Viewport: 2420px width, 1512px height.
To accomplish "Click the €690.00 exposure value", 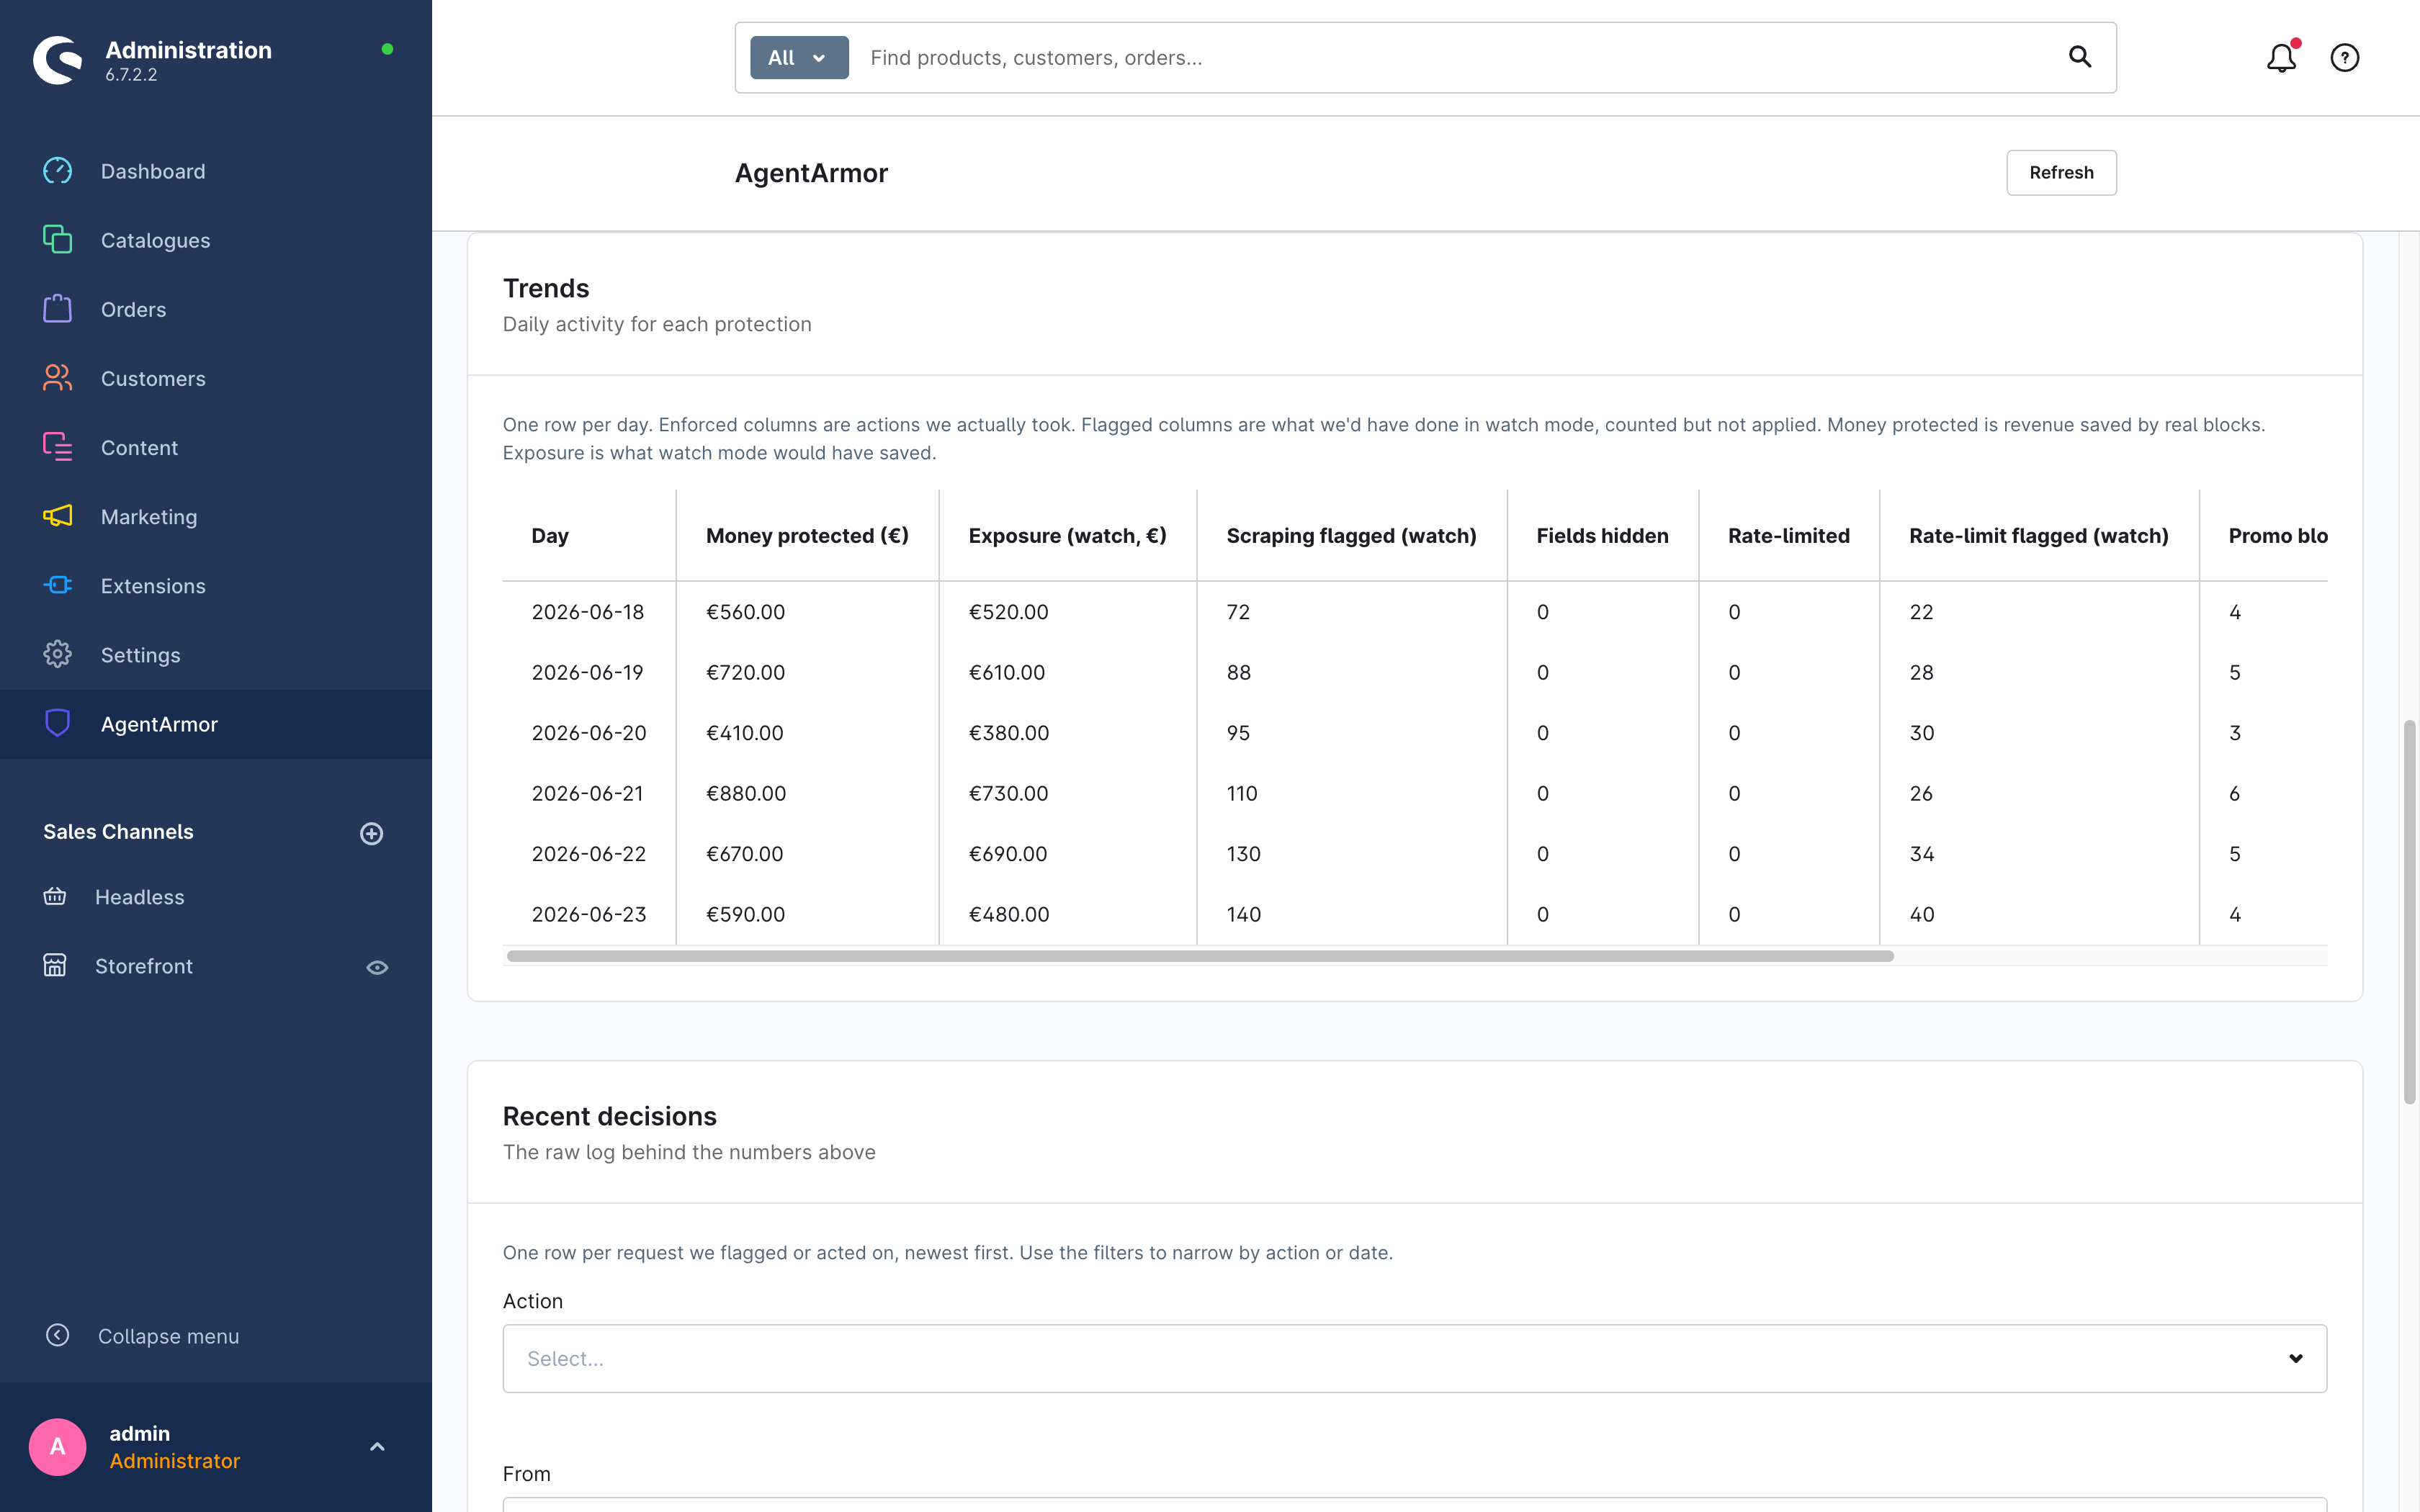I will tap(1008, 854).
